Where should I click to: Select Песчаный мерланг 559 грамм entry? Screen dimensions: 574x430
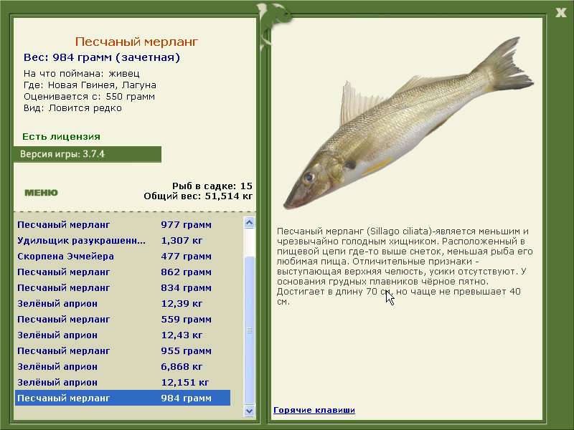tap(123, 319)
